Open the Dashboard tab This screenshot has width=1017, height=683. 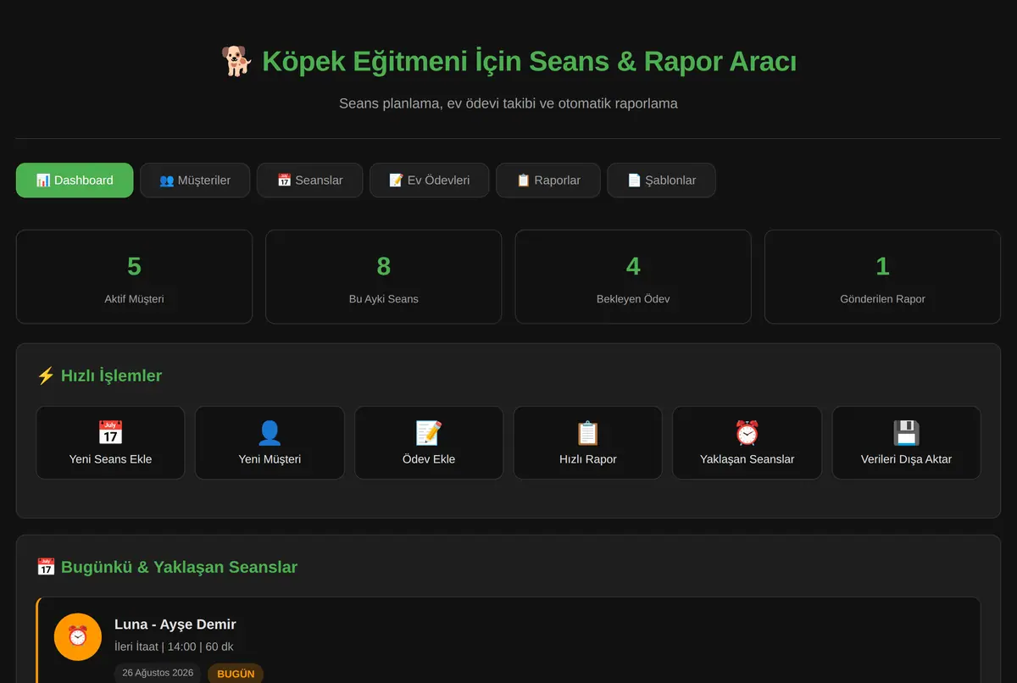75,180
